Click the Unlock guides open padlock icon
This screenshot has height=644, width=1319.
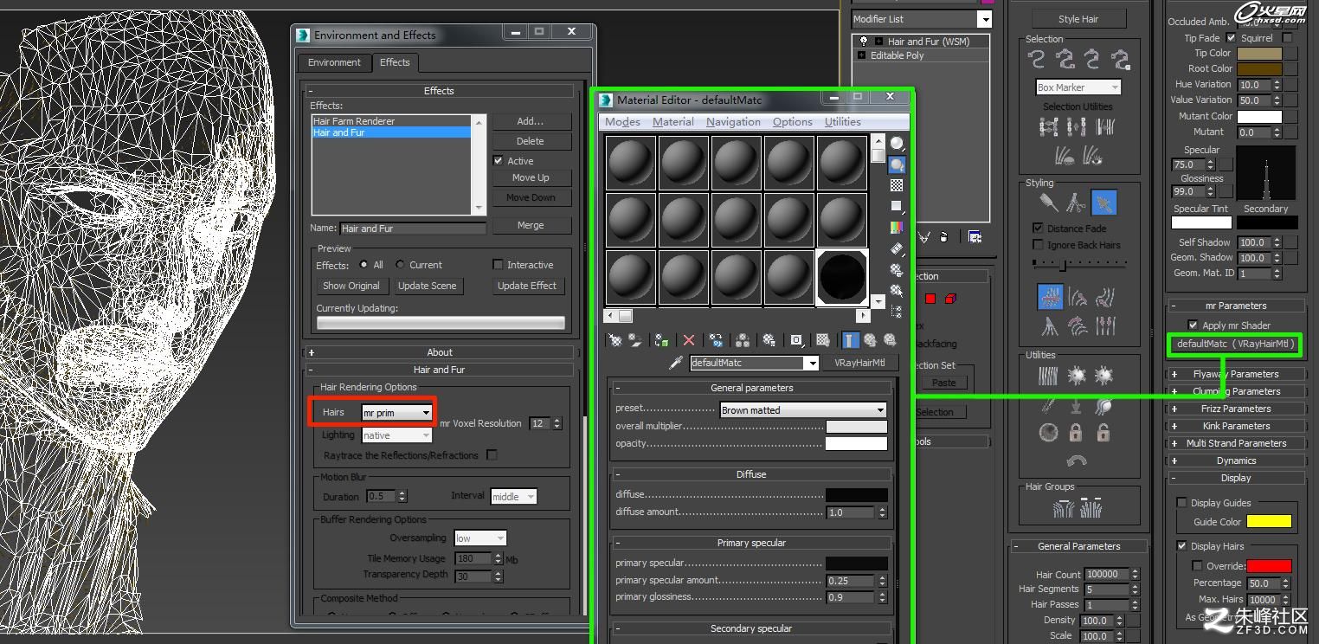pos(1103,432)
